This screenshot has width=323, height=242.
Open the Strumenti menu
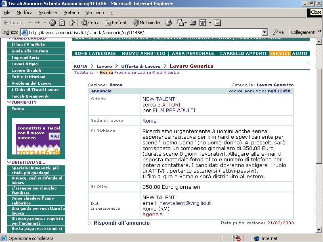click(x=94, y=13)
